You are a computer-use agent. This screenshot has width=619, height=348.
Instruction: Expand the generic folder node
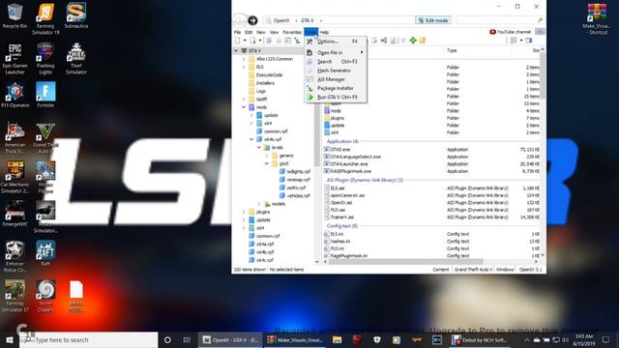[x=267, y=156]
